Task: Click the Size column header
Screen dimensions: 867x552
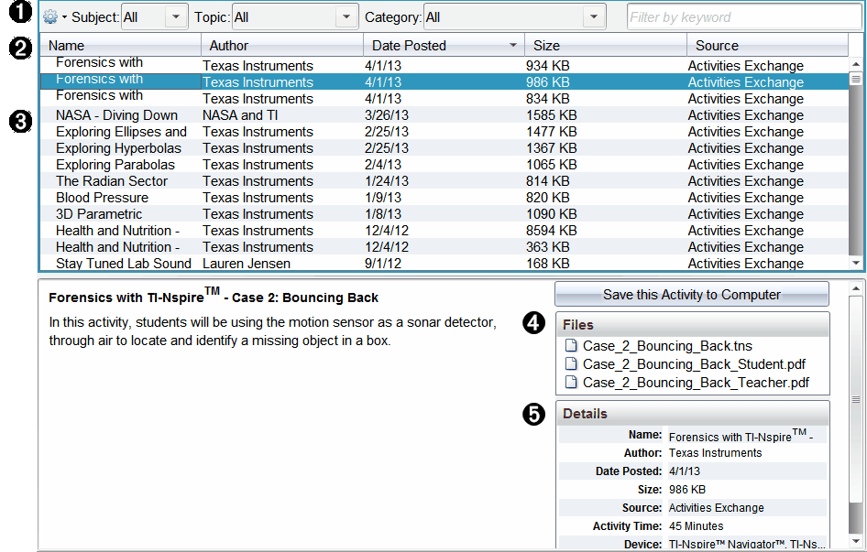Action: point(605,46)
